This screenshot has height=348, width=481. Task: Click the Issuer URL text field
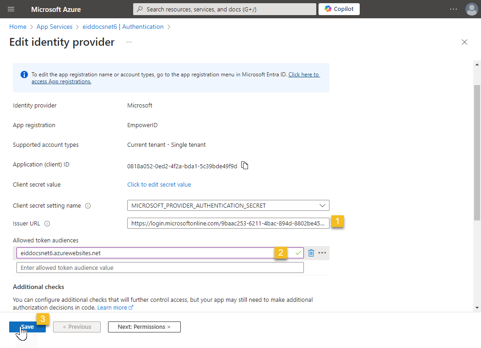click(228, 224)
